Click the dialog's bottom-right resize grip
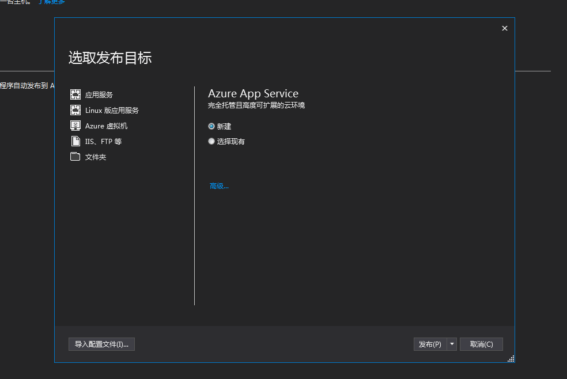This screenshot has width=567, height=379. 511,359
